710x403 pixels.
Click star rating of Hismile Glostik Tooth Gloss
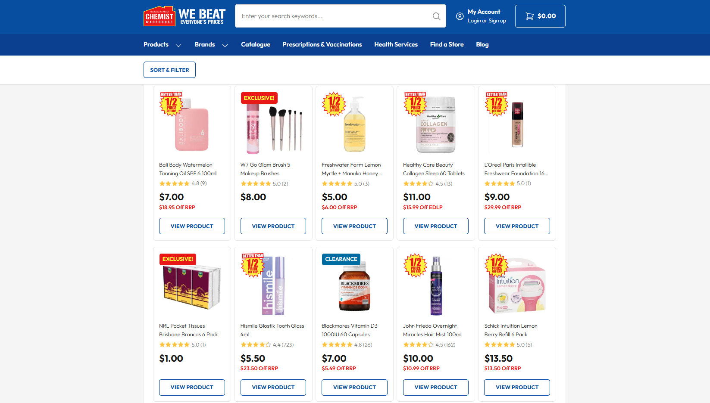(x=256, y=344)
